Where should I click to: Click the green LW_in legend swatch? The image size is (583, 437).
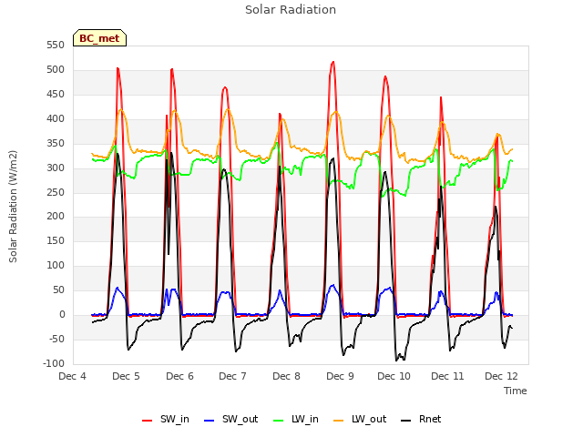tap(279, 421)
